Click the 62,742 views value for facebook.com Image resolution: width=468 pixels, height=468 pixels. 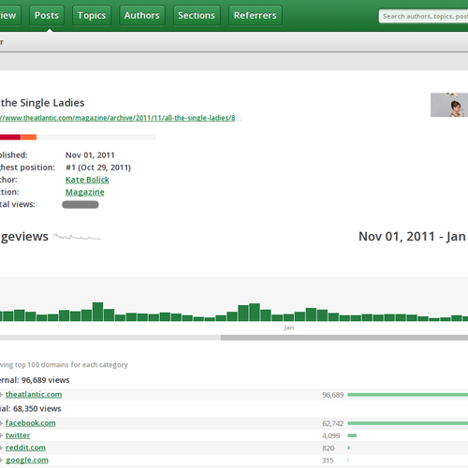point(333,424)
